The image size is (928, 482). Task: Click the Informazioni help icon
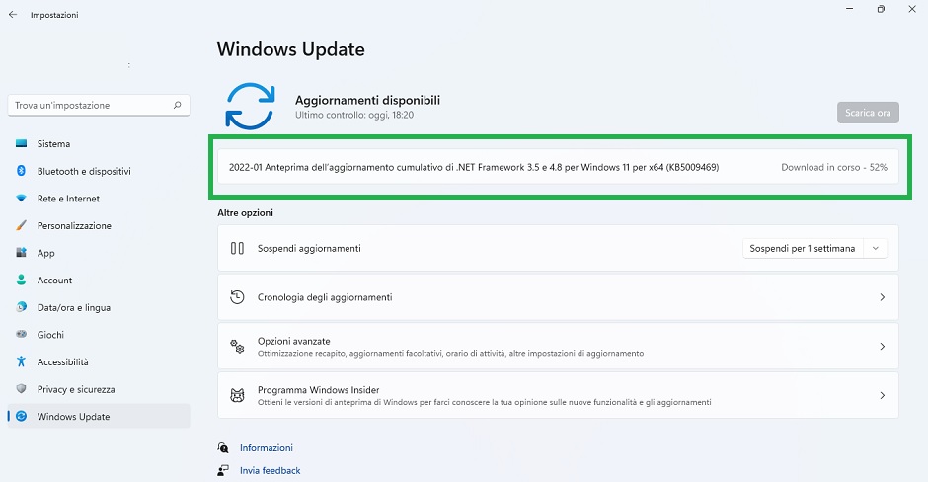pos(223,447)
